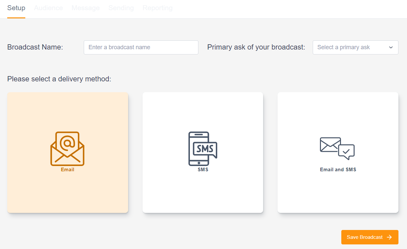Open primary ask choices for the broadcast
The image size is (407, 249).
coord(355,47)
